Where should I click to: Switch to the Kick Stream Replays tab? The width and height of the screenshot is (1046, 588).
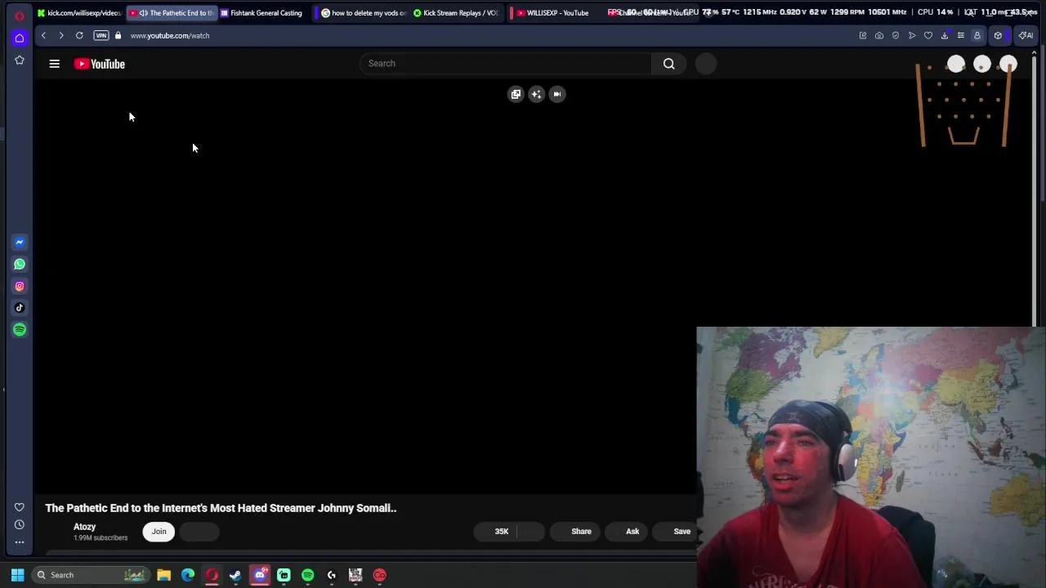click(455, 13)
